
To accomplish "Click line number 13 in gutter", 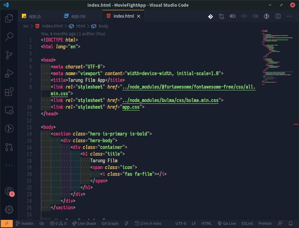I will [29, 127].
